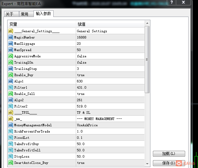Select the TP & SL value cell
The width and height of the screenshot is (198, 168).
[x=110, y=113]
